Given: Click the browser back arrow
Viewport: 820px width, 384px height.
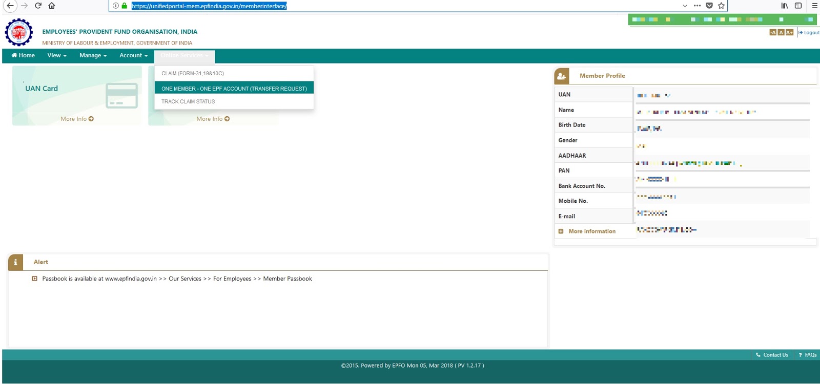Looking at the screenshot, I should [10, 6].
